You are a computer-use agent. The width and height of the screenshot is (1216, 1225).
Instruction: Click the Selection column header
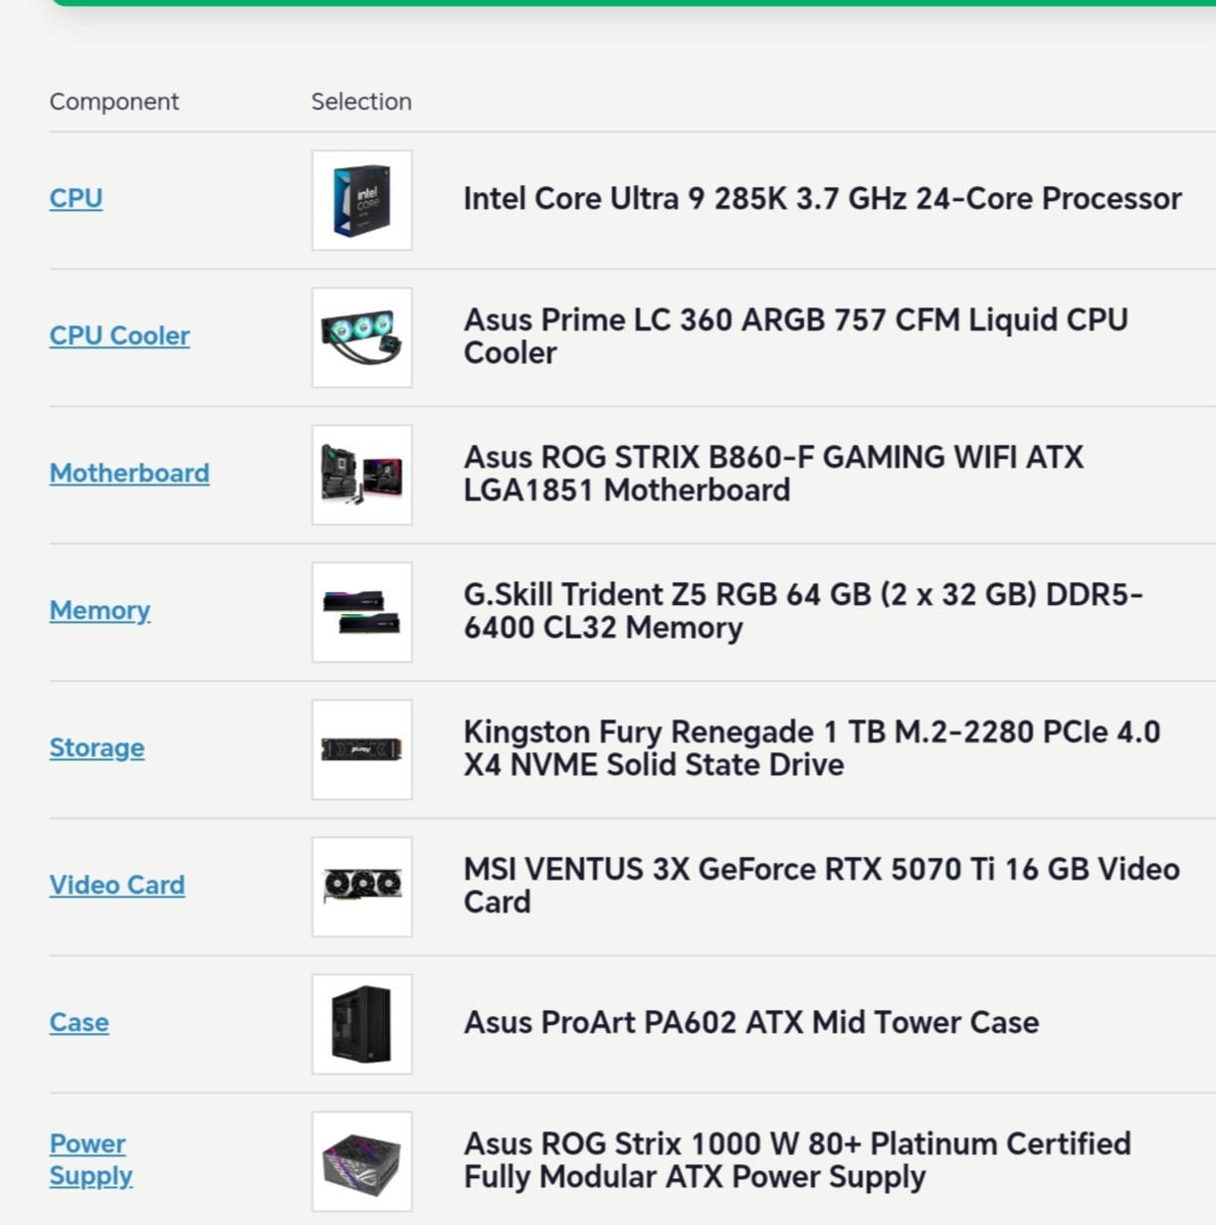pyautogui.click(x=361, y=102)
